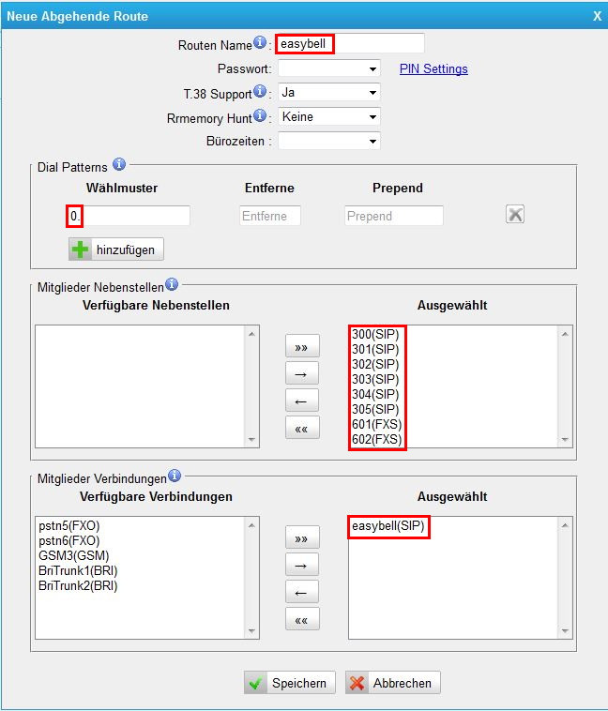Image resolution: width=608 pixels, height=711 pixels.
Task: Open PIN Settings link
Action: pos(433,68)
